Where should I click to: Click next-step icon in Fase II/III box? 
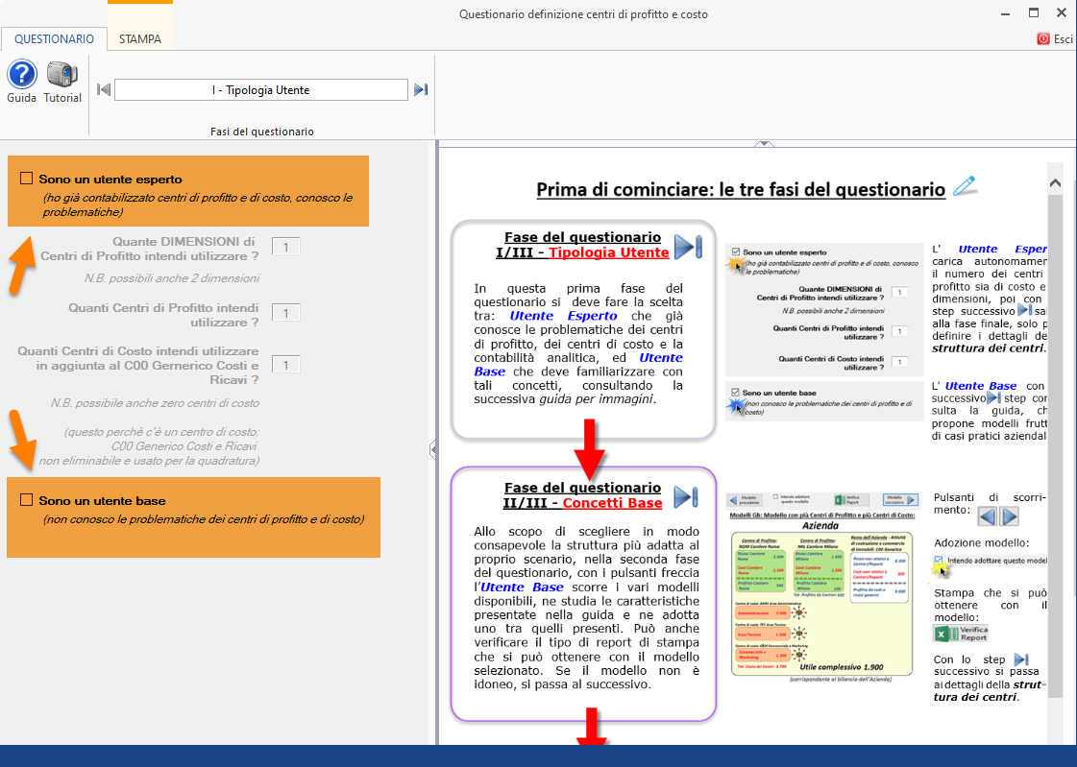click(686, 496)
